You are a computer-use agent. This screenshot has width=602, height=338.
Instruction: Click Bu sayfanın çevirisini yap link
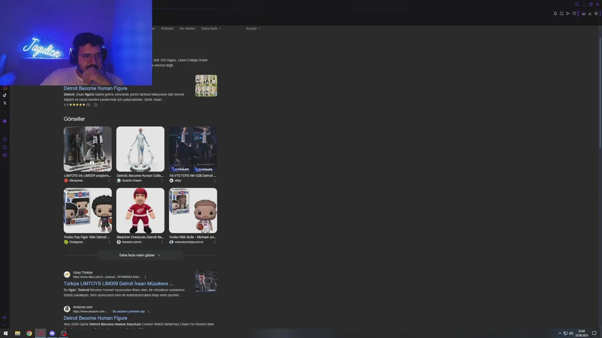tap(128, 311)
